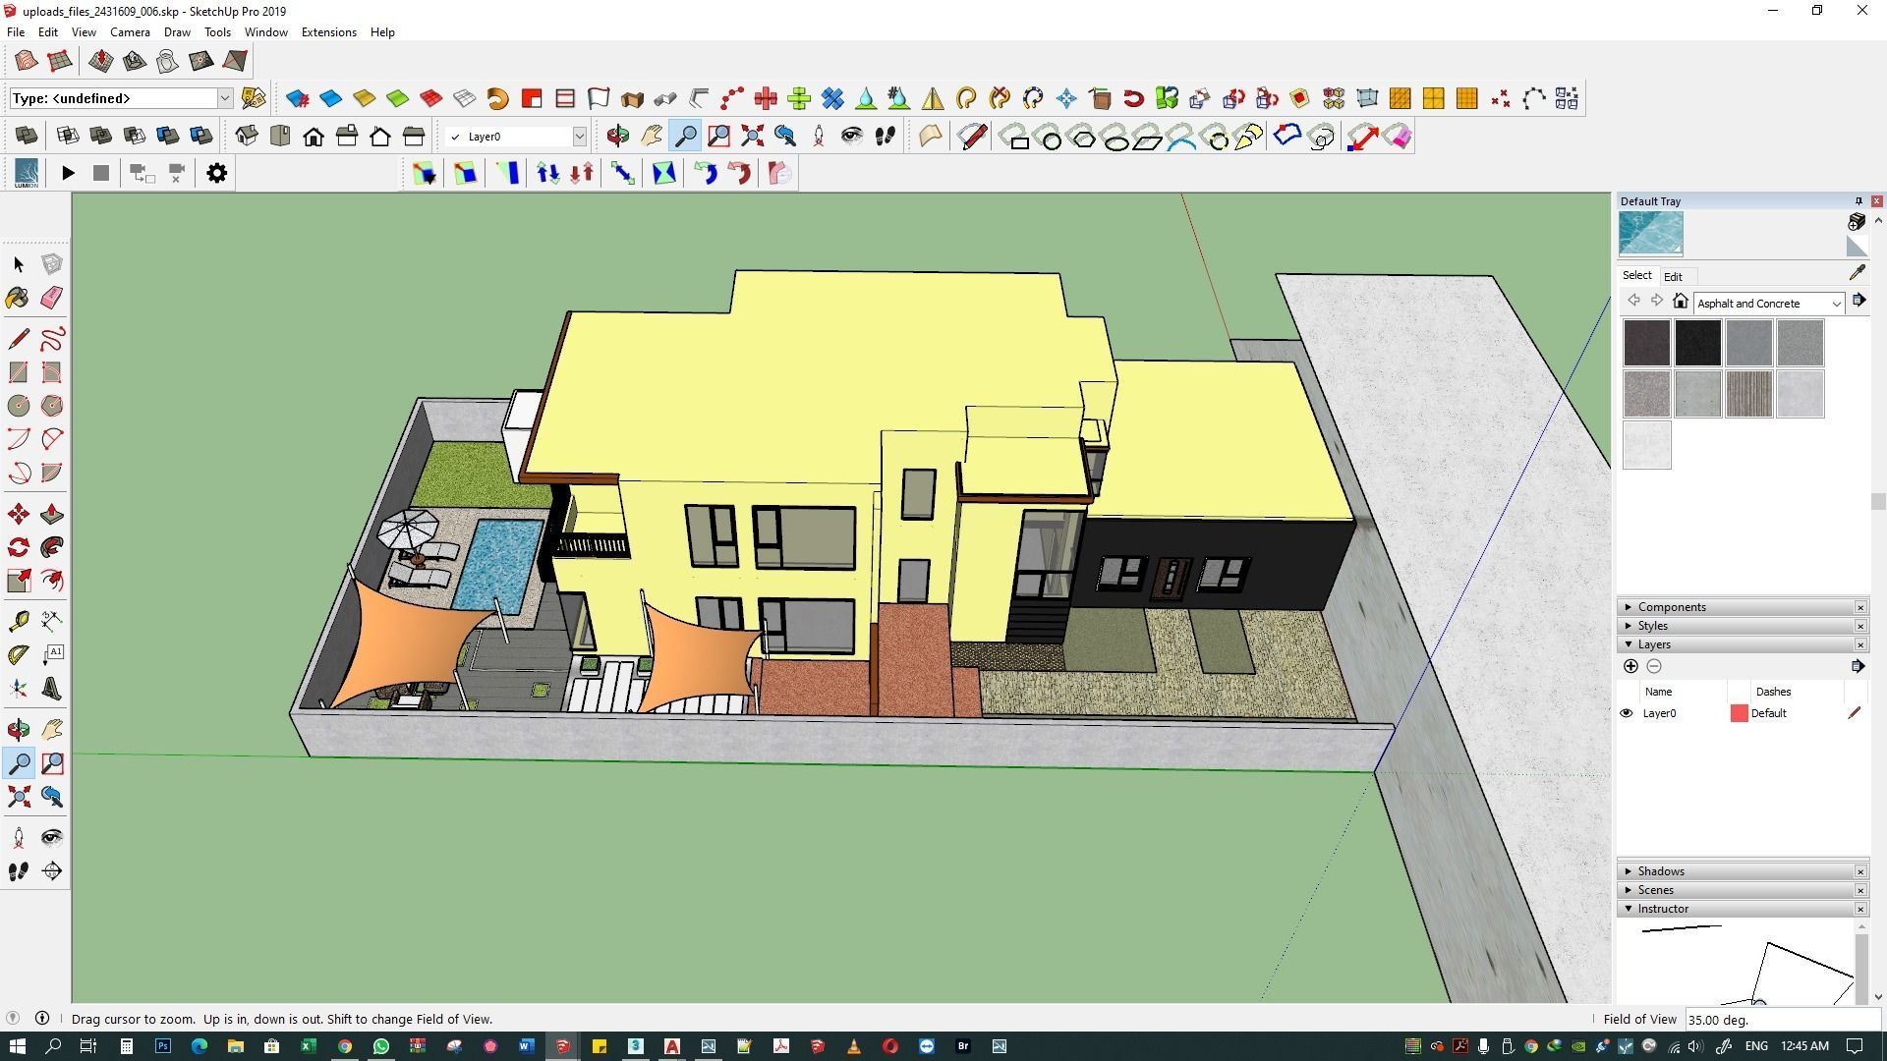The height and width of the screenshot is (1061, 1887).
Task: Open the Extensions menu
Action: coord(328,32)
